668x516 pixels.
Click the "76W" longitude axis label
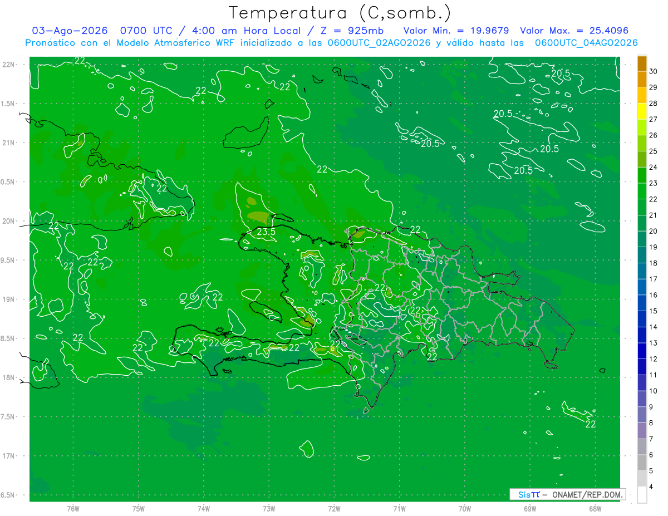(x=73, y=509)
